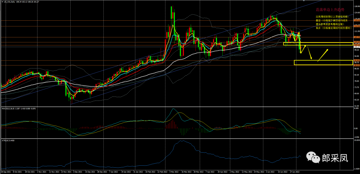Click the 22 Feb 2022 date label
This screenshot has width=360, height=174.
click(162, 171)
